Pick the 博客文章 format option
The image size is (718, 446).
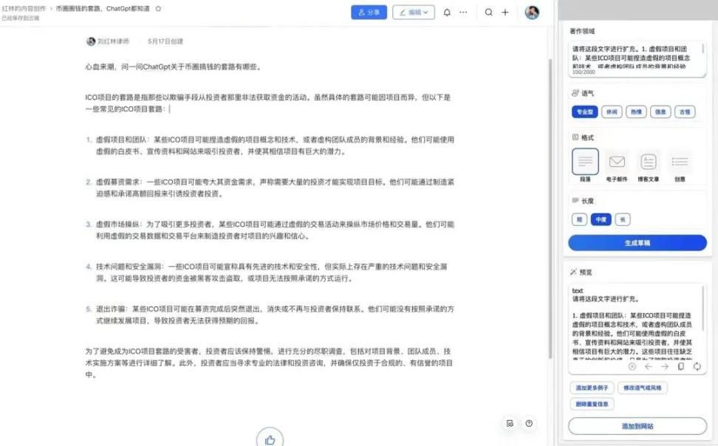pyautogui.click(x=649, y=165)
